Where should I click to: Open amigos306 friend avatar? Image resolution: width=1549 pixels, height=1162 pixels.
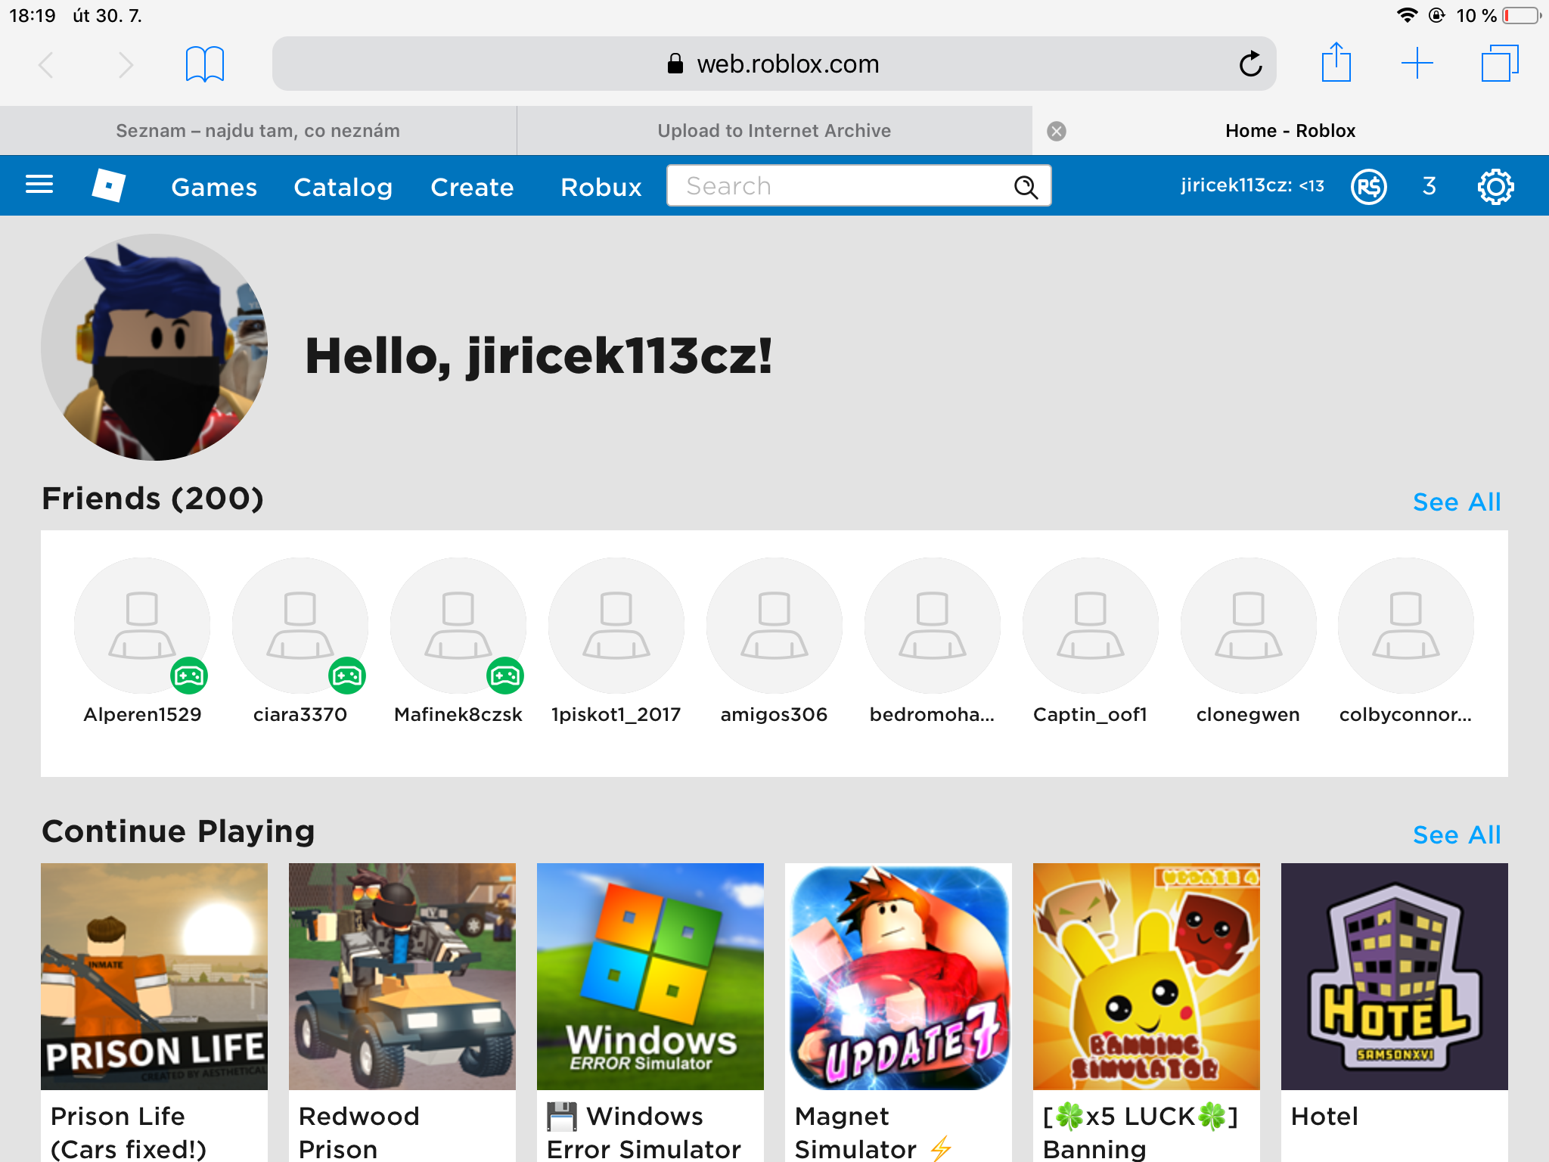tap(774, 626)
